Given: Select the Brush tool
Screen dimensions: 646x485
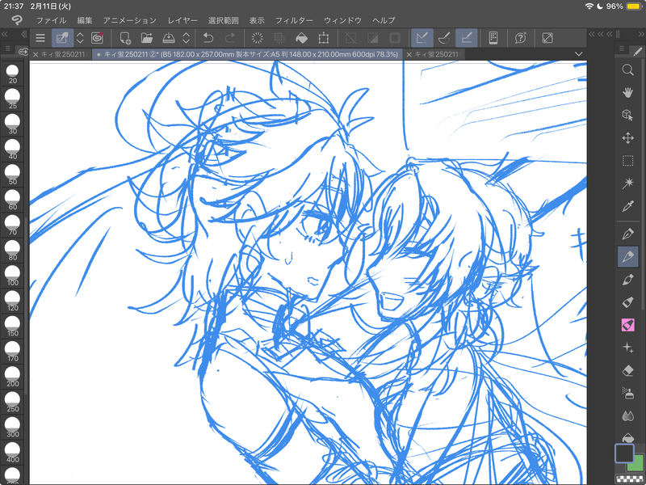Looking at the screenshot, I should [627, 280].
